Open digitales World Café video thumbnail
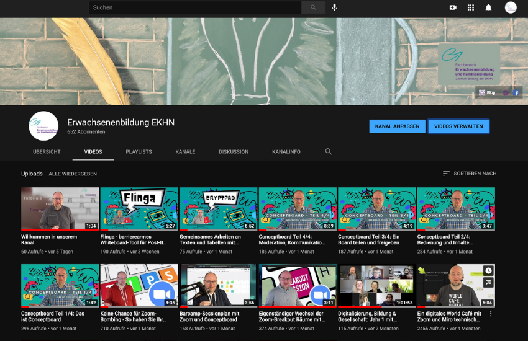528x341 pixels. 456,286
